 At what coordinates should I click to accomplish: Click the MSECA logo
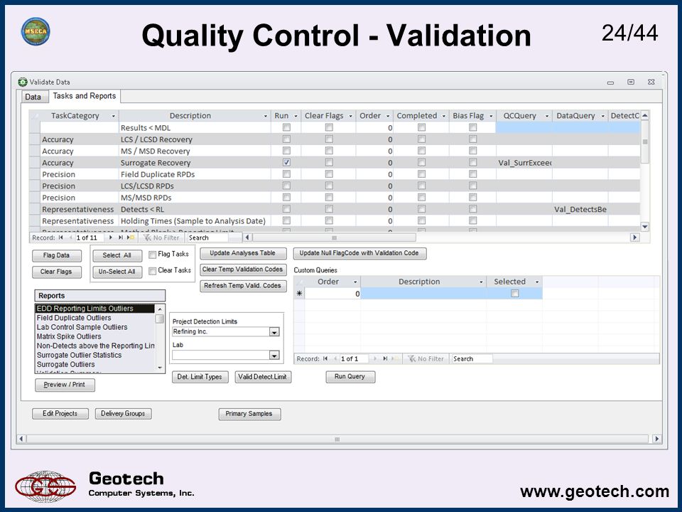click(x=36, y=31)
